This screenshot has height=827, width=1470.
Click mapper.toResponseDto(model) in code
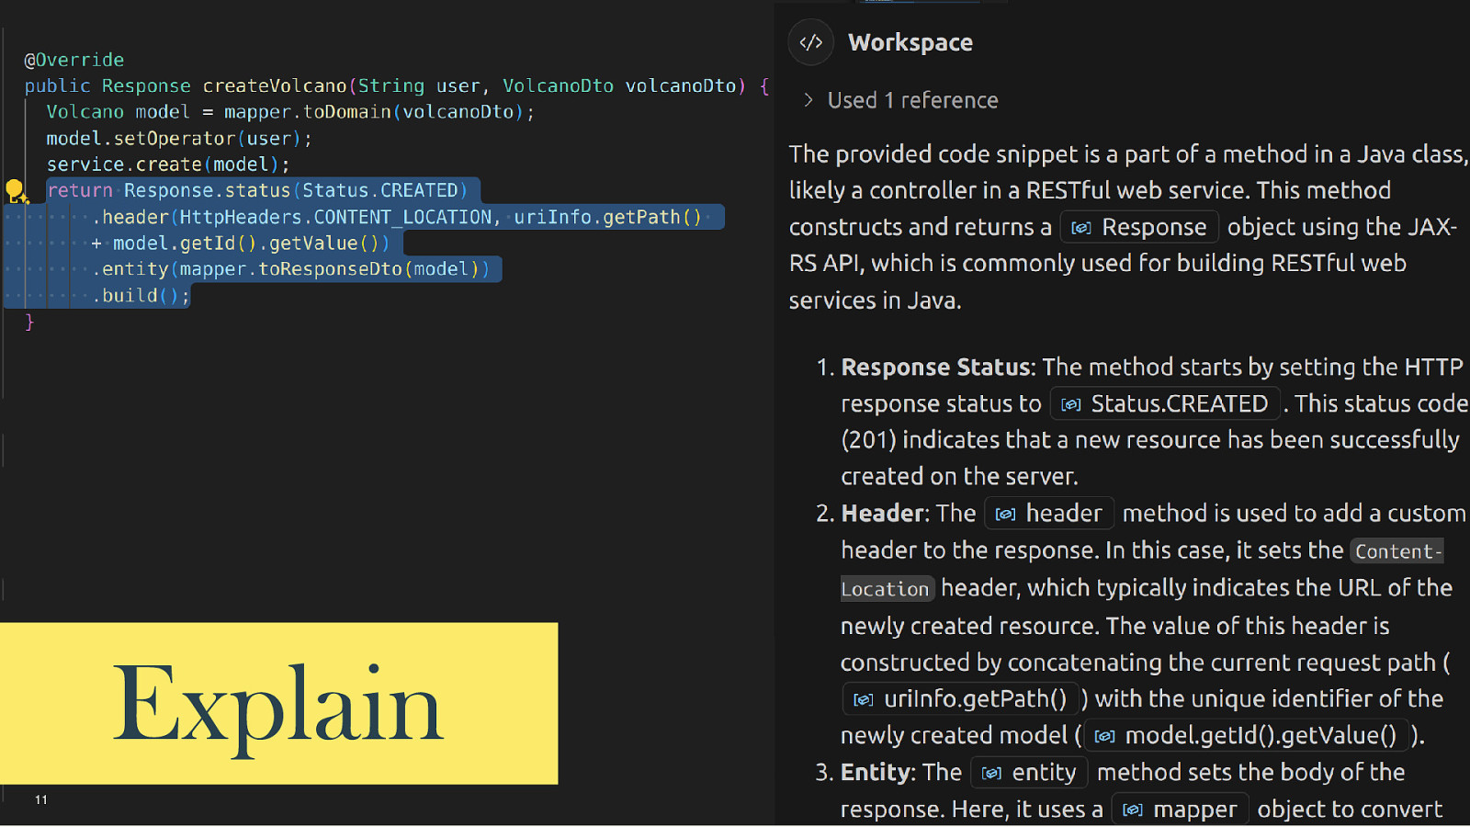(x=329, y=269)
